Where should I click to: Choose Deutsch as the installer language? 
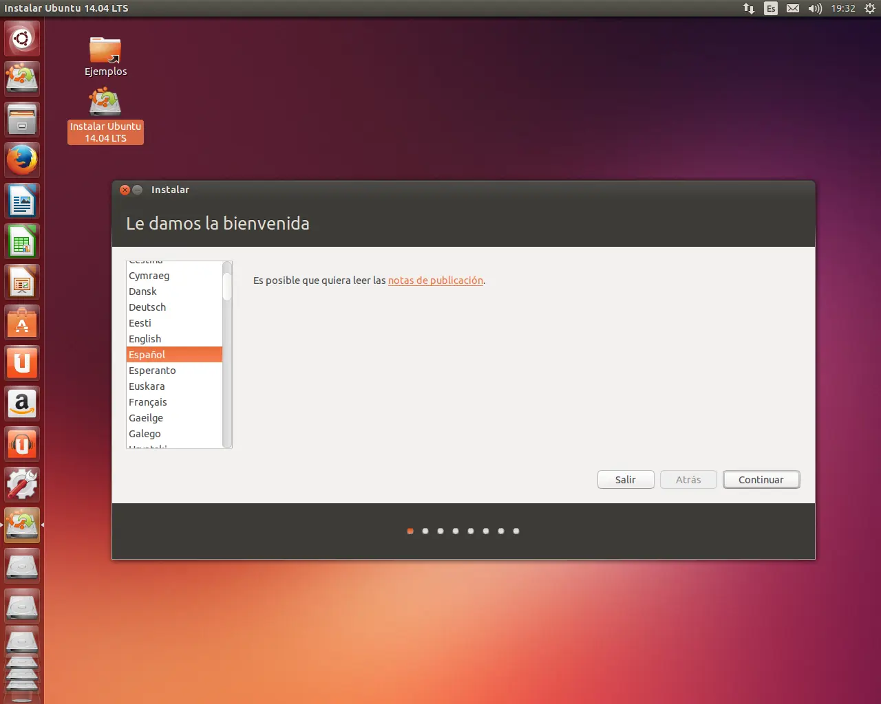point(175,307)
